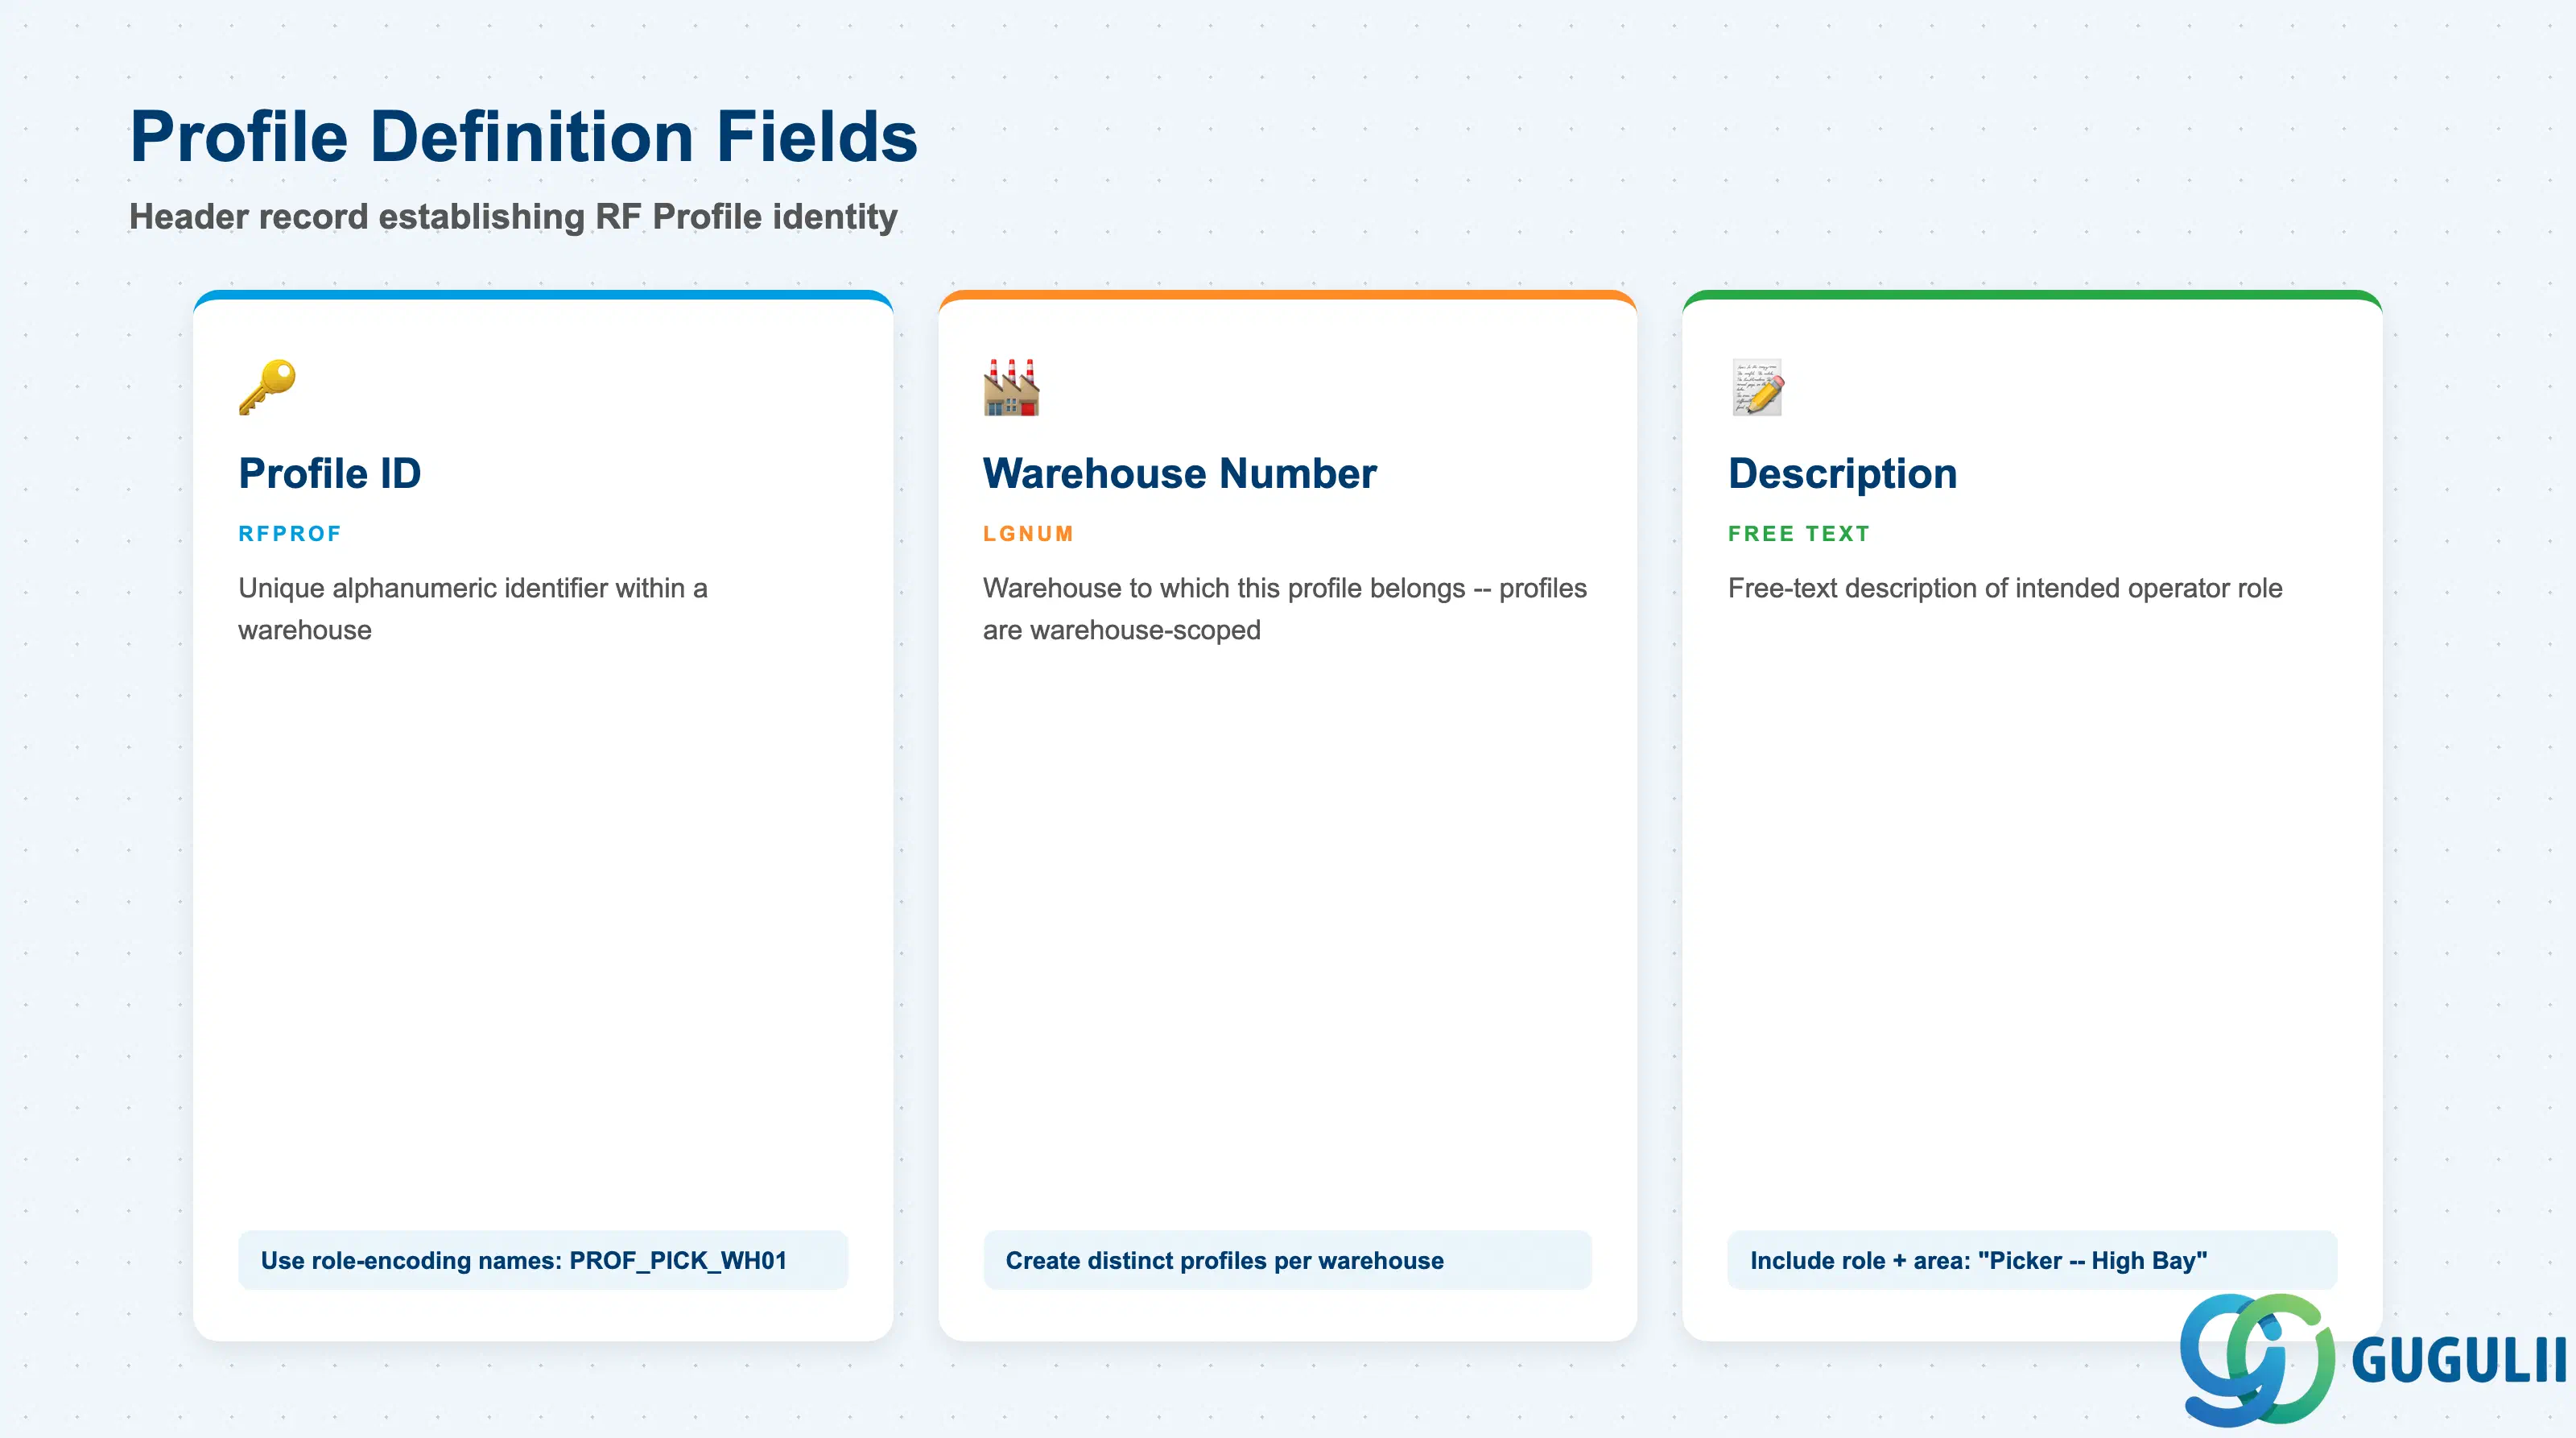The width and height of the screenshot is (2576, 1438).
Task: Click the 'Description' card heading
Action: point(1842,473)
